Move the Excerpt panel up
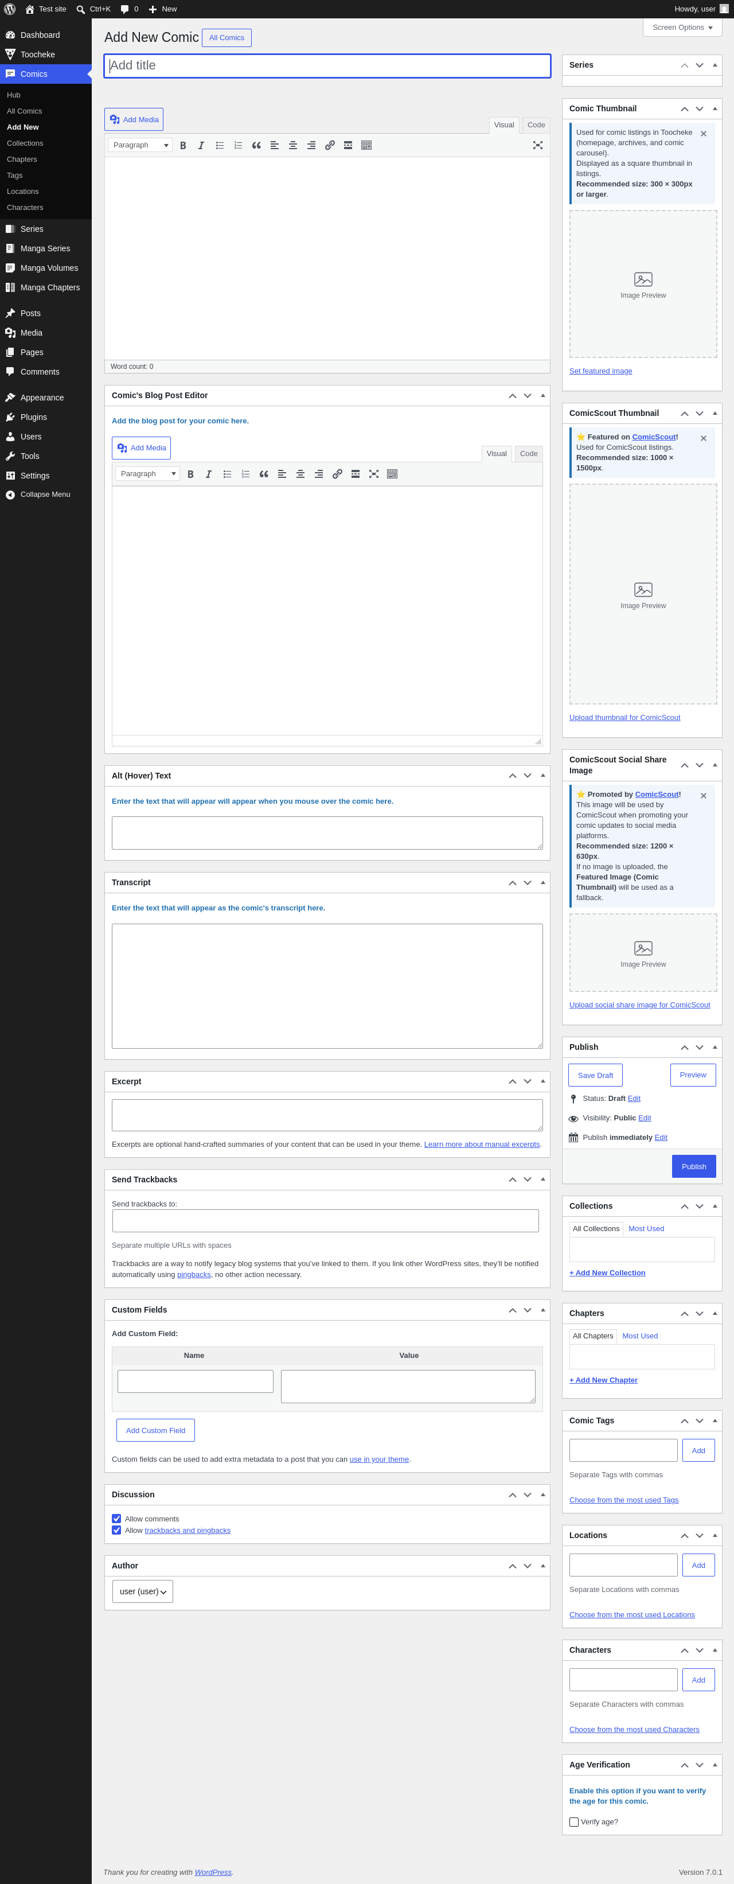This screenshot has width=734, height=1884. click(x=513, y=1081)
